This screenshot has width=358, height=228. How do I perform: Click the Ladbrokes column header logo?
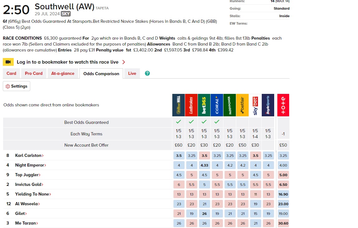[191, 105]
